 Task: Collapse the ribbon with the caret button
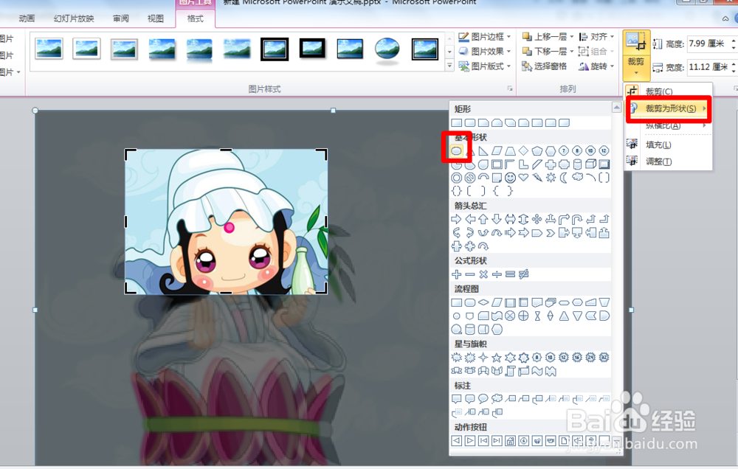[725, 18]
